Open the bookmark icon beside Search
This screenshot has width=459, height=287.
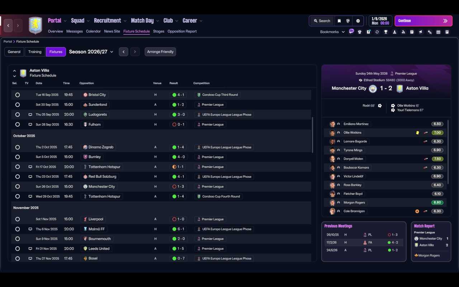(339, 21)
